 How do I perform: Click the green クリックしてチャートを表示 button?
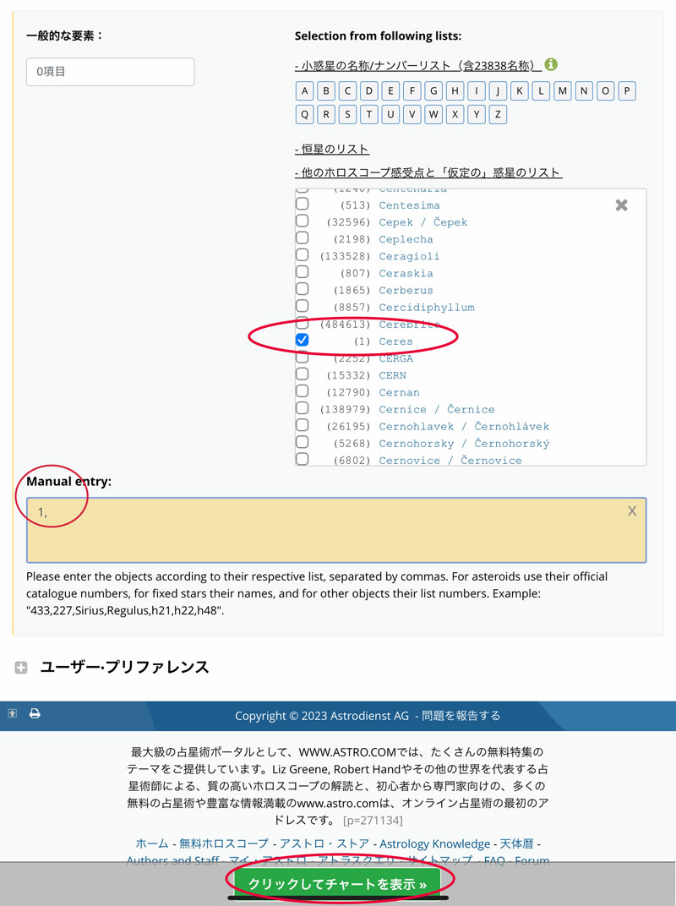(x=338, y=884)
